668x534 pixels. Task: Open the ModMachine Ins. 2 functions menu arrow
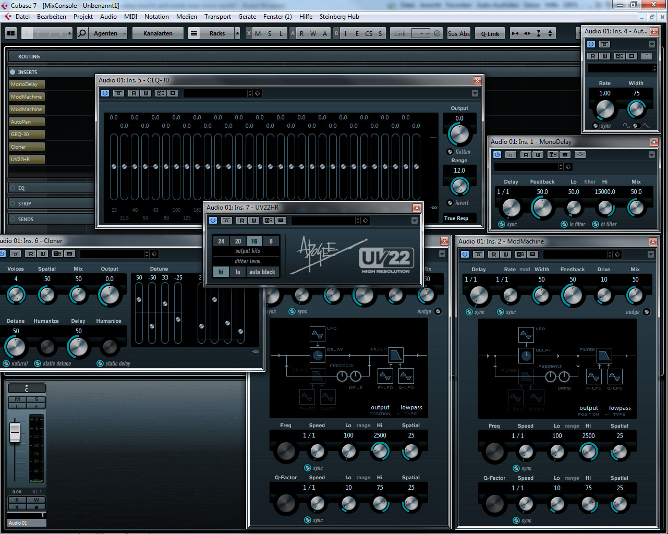click(651, 254)
